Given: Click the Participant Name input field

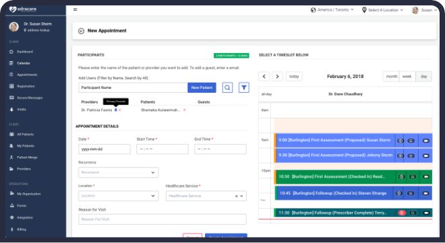Looking at the screenshot, I should 133,88.
